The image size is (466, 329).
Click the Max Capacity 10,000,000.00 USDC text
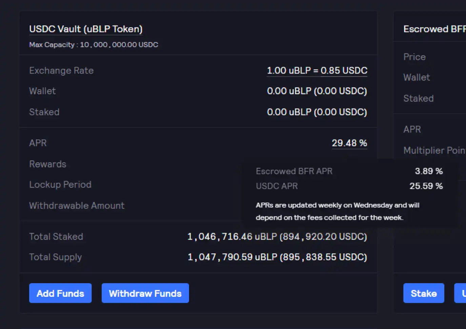pyautogui.click(x=94, y=45)
